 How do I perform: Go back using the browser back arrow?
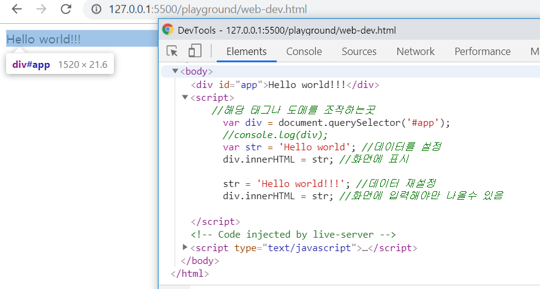[x=17, y=9]
